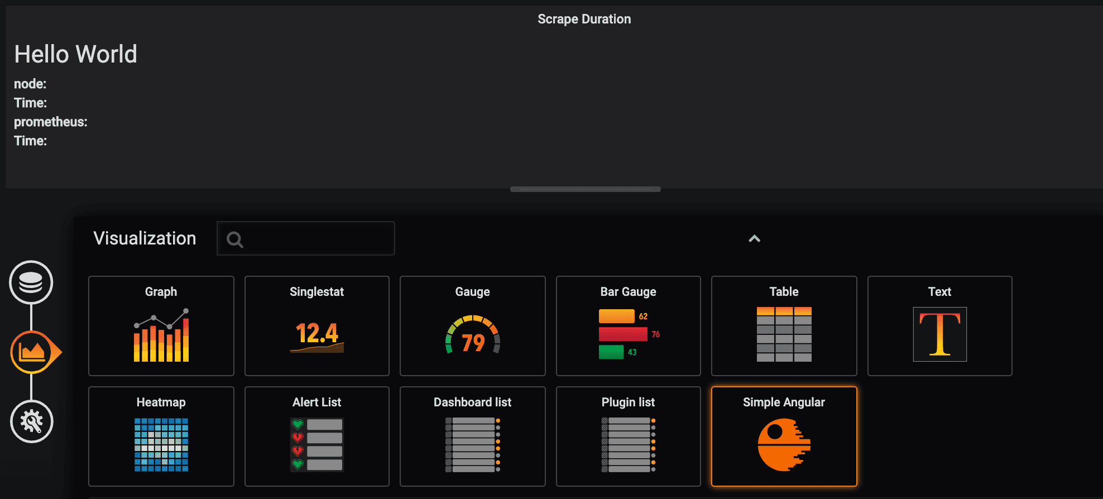The image size is (1103, 499).
Task: Open the General settings gear icon
Action: point(31,421)
